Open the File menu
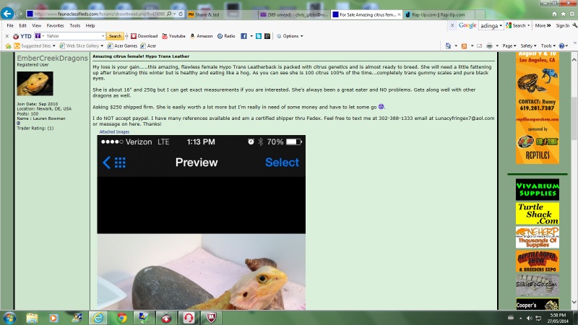 (x=10, y=26)
